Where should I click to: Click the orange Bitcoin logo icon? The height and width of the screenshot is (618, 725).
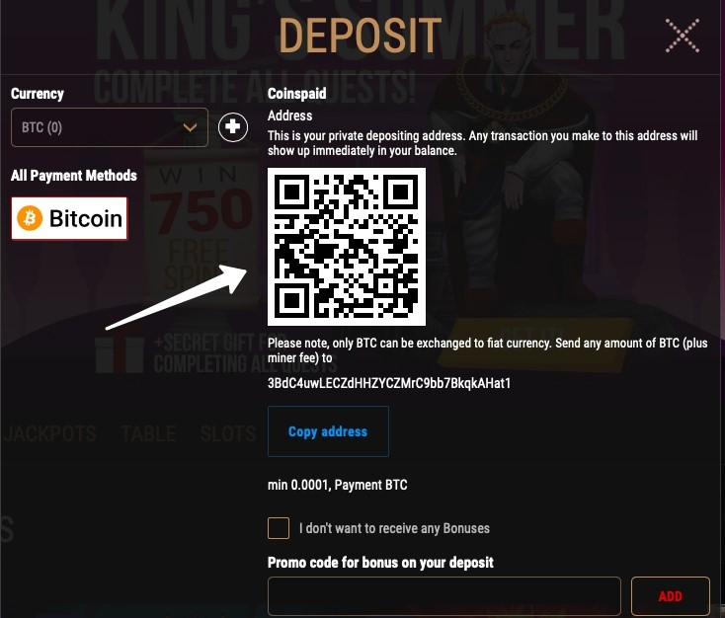(x=30, y=218)
